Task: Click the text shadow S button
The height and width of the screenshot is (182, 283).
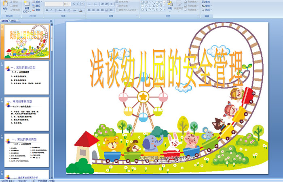Action: (x=64, y=10)
